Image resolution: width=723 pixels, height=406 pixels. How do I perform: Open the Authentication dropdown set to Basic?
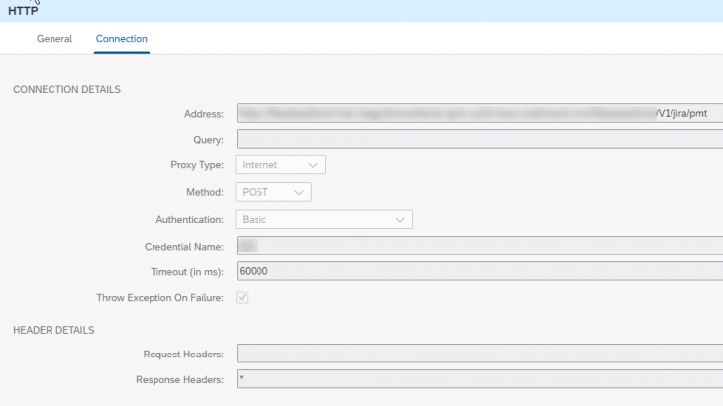tap(324, 219)
